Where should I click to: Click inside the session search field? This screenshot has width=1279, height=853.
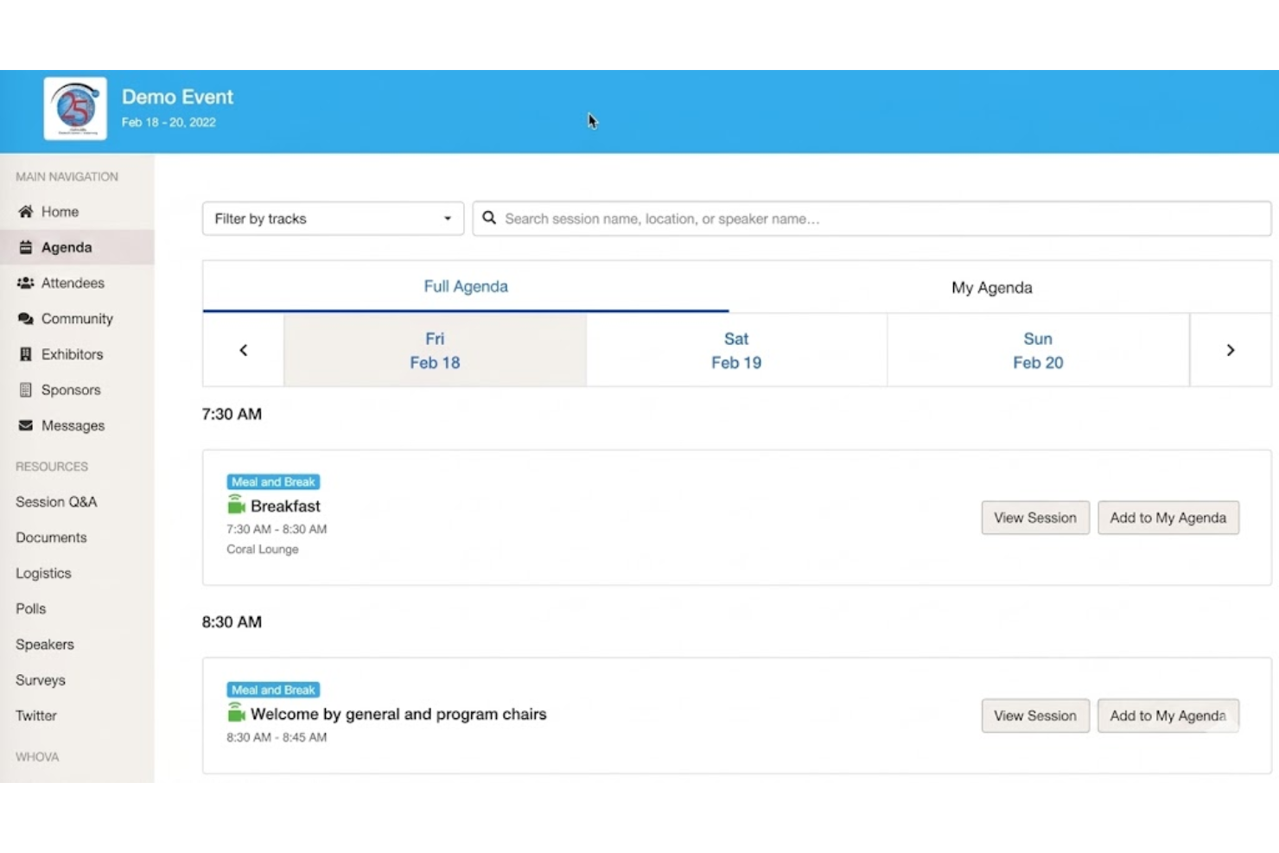(864, 219)
